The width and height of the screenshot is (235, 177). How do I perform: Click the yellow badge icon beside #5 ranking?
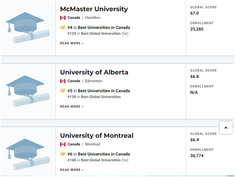pyautogui.click(x=62, y=90)
